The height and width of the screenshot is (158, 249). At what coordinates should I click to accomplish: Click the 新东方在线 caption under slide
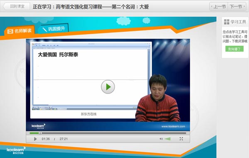[89, 114]
